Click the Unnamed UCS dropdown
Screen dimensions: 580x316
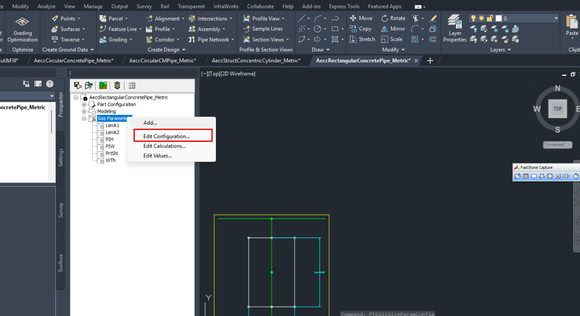(558, 145)
